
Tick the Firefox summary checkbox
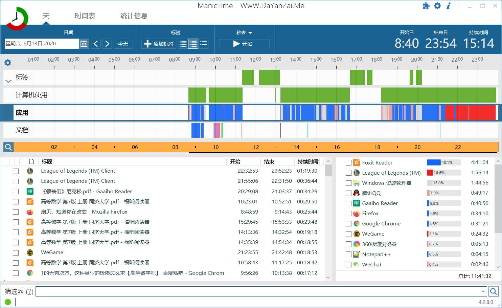(348, 214)
